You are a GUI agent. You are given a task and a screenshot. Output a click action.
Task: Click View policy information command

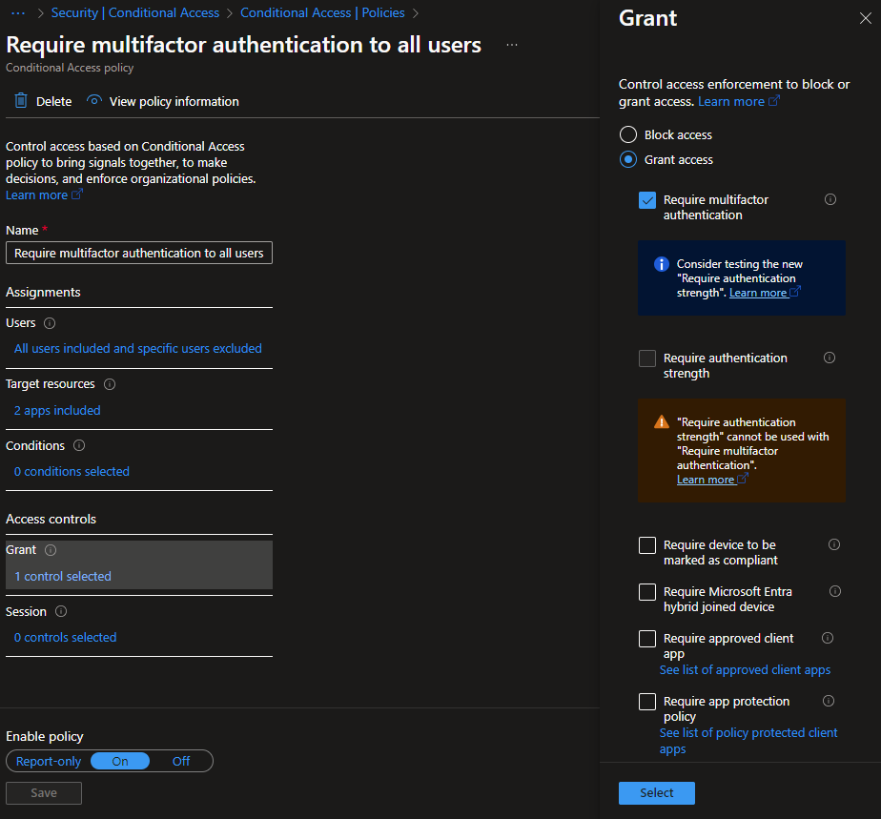coord(163,101)
